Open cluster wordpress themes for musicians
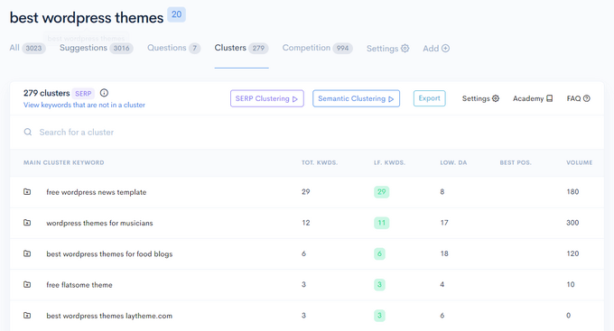The height and width of the screenshot is (331, 614). click(x=99, y=223)
